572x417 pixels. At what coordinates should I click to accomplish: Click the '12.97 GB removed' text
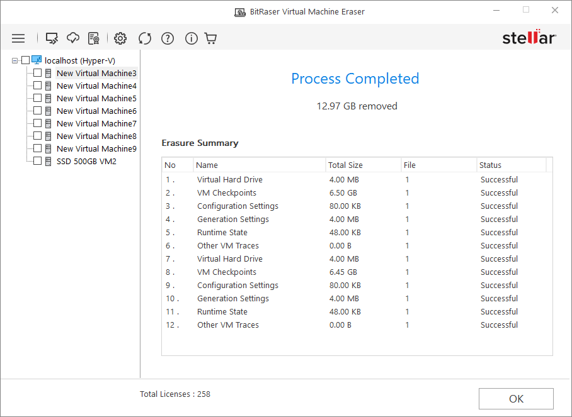(x=357, y=106)
